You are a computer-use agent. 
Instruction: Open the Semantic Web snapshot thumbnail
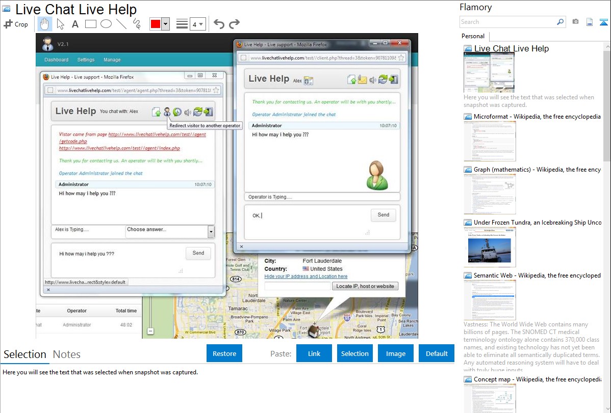click(x=490, y=300)
